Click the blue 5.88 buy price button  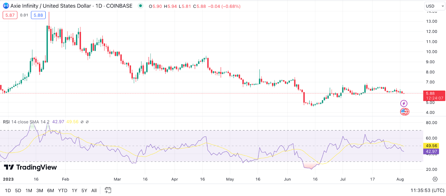(x=38, y=15)
